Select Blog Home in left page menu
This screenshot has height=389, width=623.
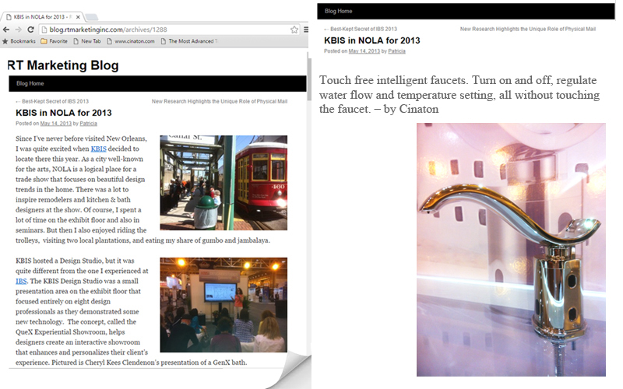coord(30,83)
